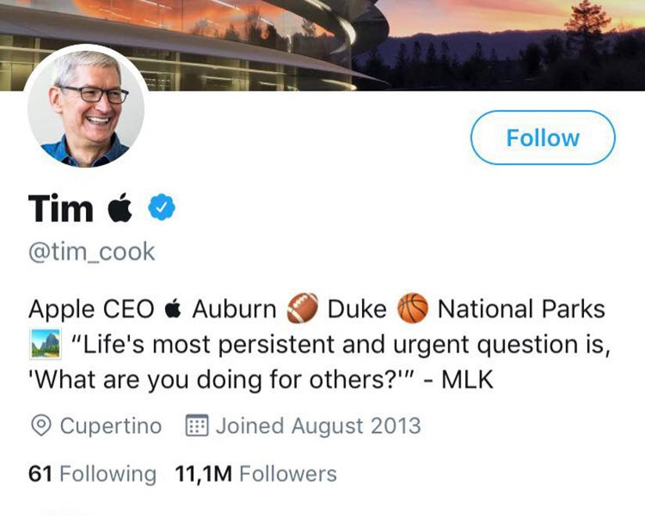This screenshot has width=645, height=516.
Task: Click the blue verified badge
Action: pyautogui.click(x=161, y=209)
